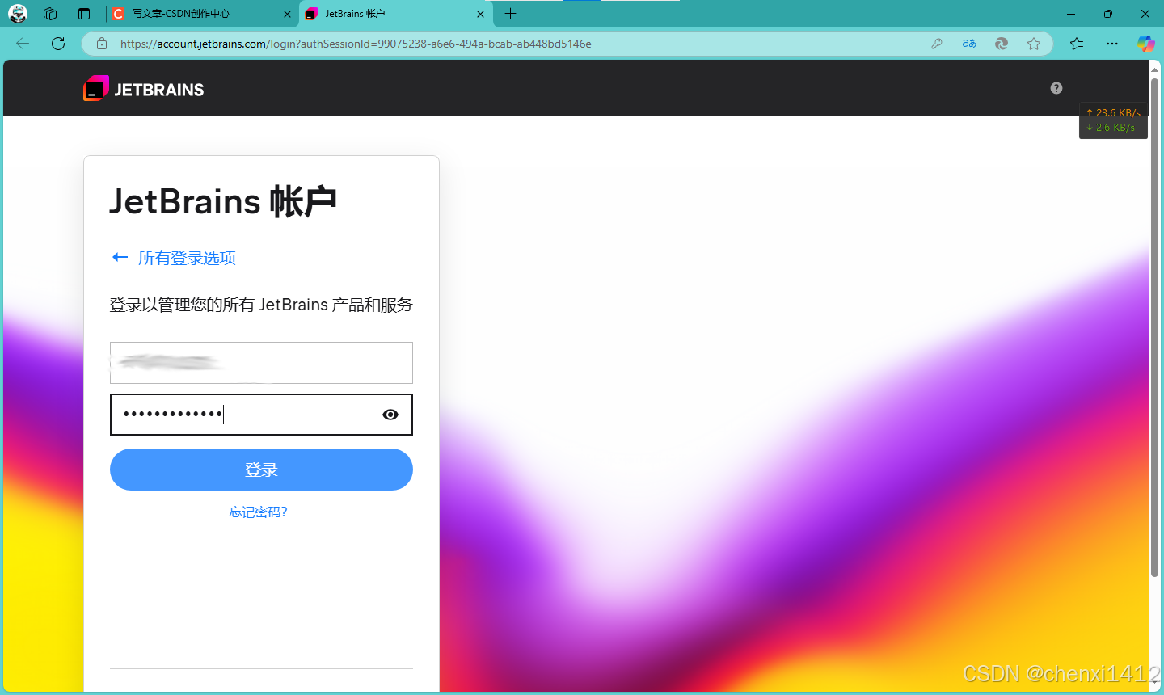Focus the email input field
The height and width of the screenshot is (695, 1164).
[x=261, y=363]
